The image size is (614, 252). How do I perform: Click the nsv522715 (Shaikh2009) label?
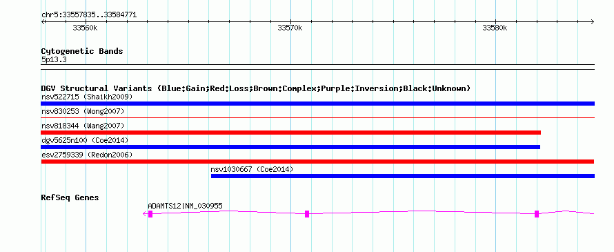87,97
